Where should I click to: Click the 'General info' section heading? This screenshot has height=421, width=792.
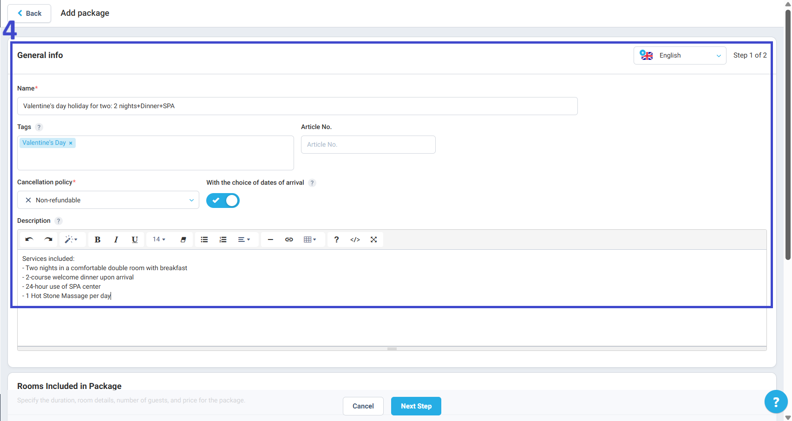click(40, 55)
